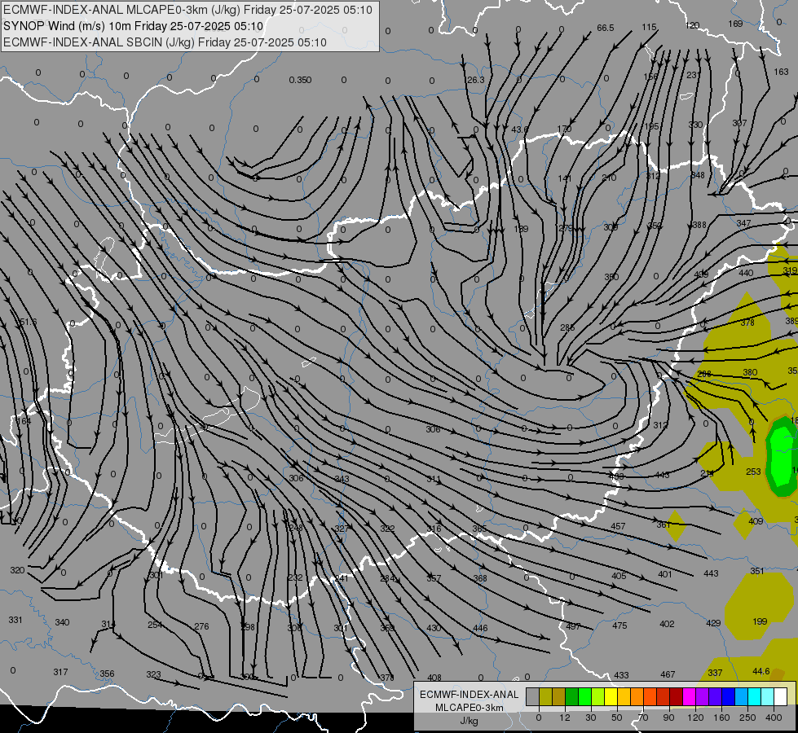Click the map value 51.6

28,322
